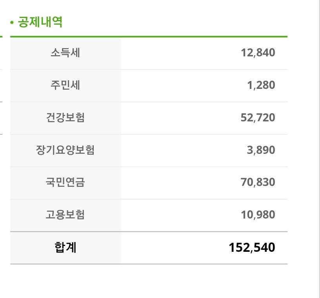Viewport: 320px width, 298px height.
Task: Click the 건강보험 amount 52,720
Action: pos(258,117)
